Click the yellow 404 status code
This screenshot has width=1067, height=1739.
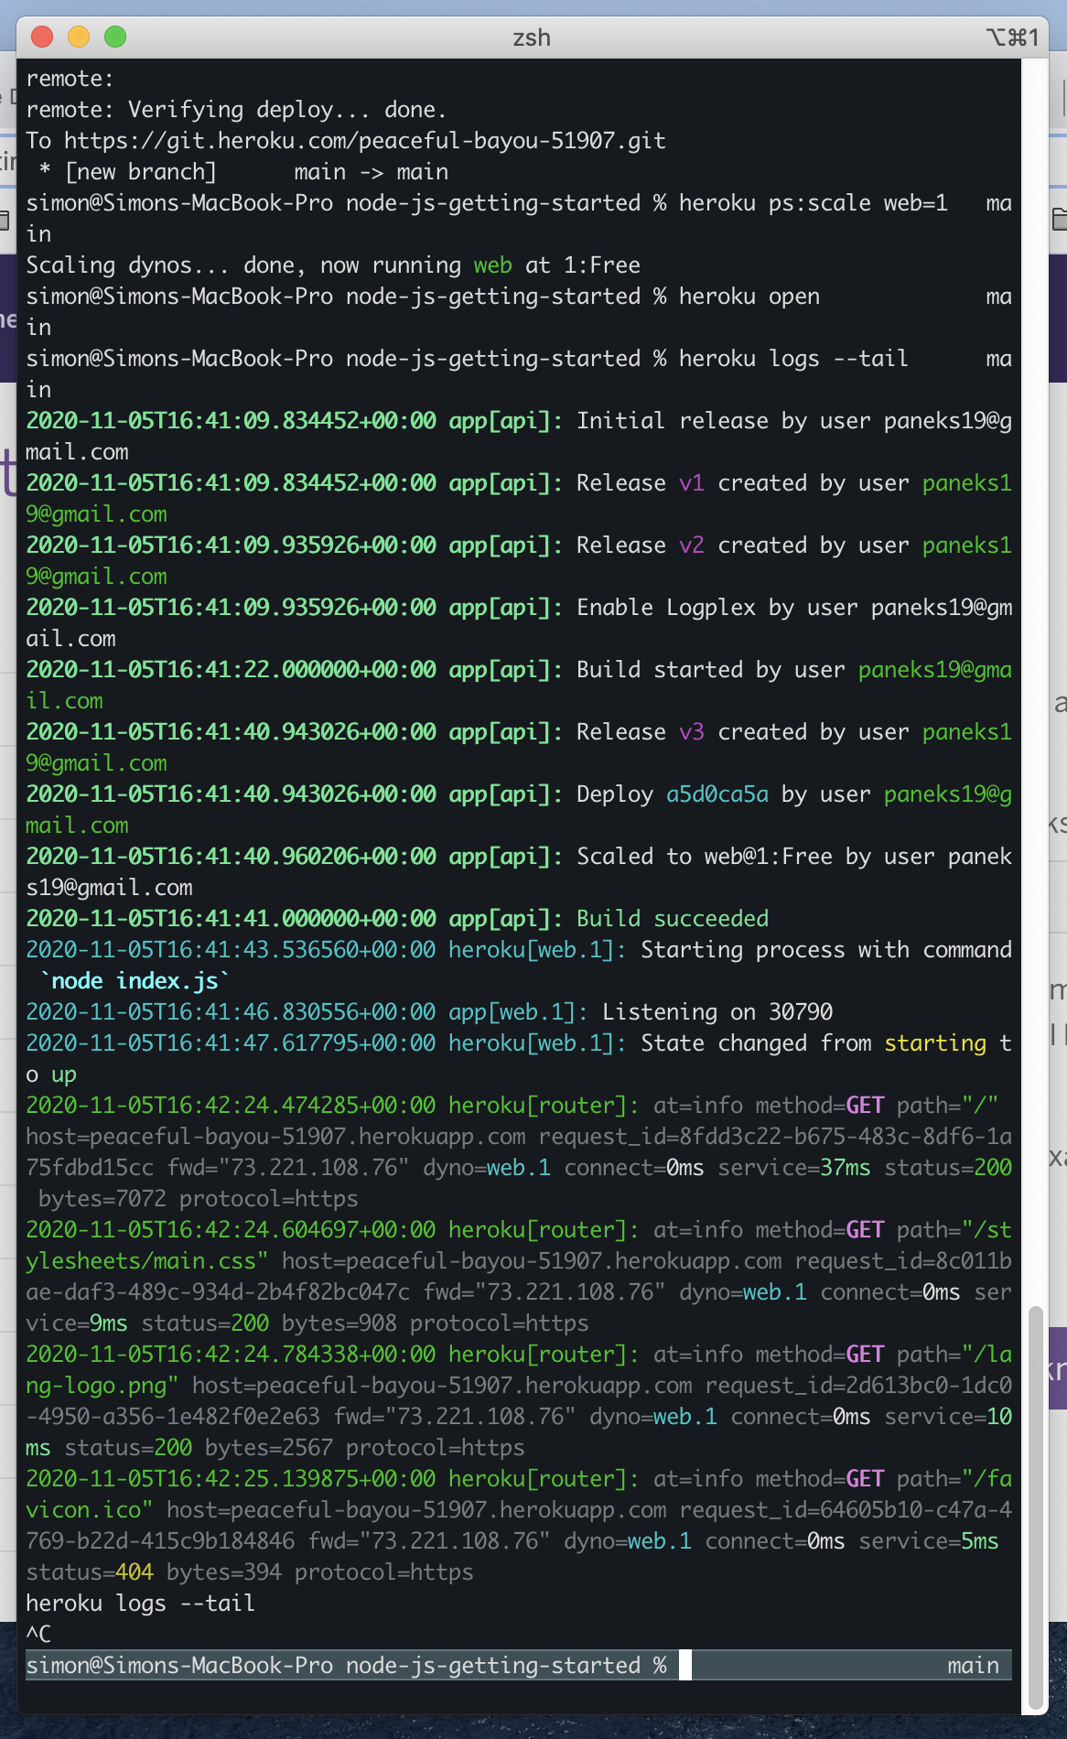click(x=135, y=1572)
